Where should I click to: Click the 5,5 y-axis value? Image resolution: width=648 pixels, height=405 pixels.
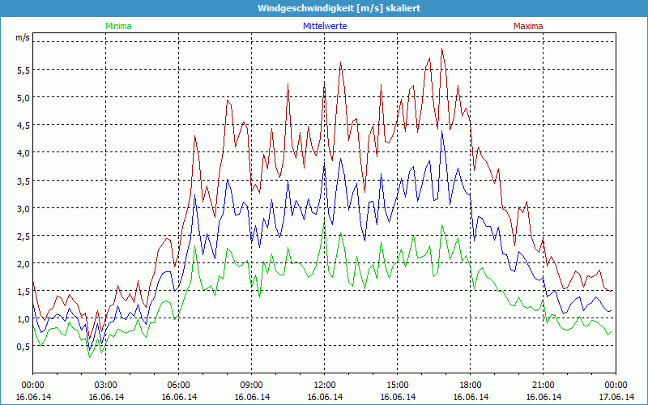(23, 70)
